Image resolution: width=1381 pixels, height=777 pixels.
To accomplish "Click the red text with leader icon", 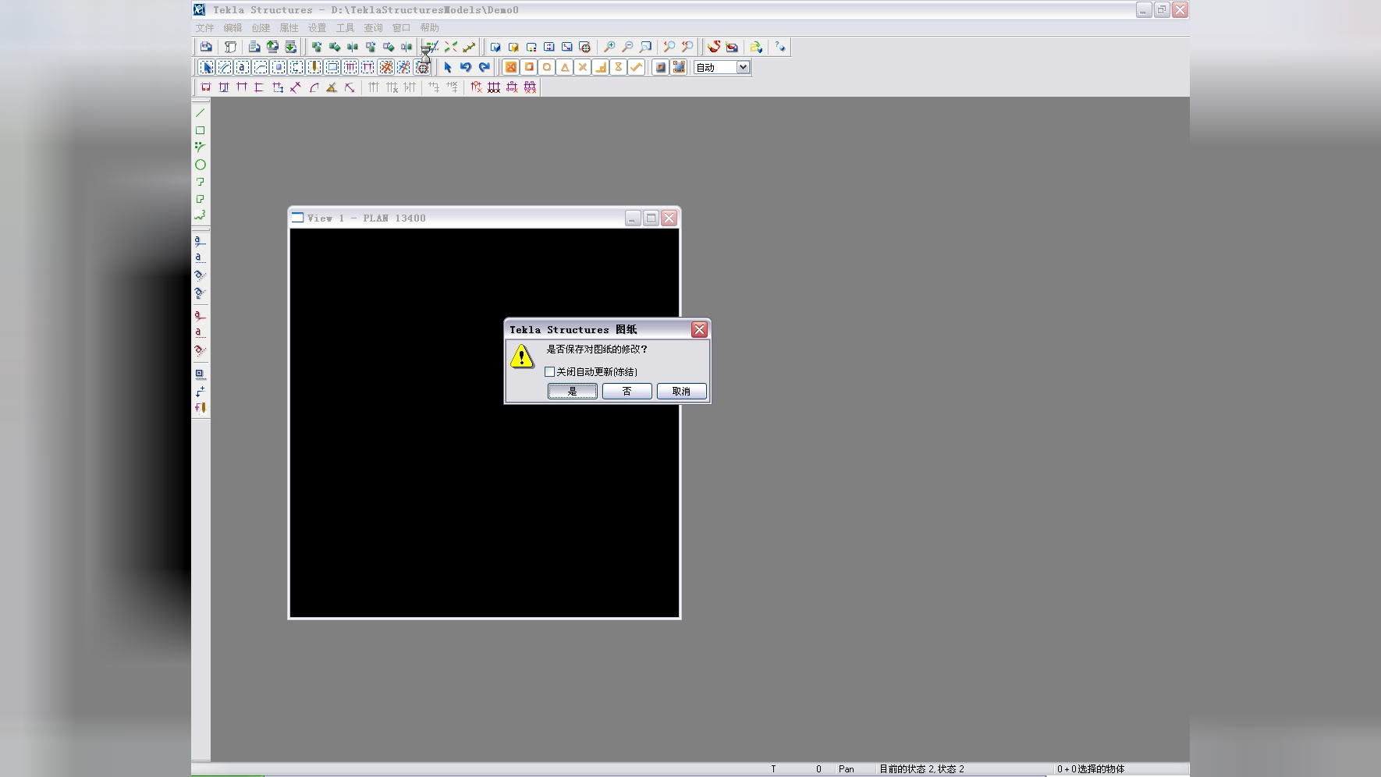I will click(201, 316).
